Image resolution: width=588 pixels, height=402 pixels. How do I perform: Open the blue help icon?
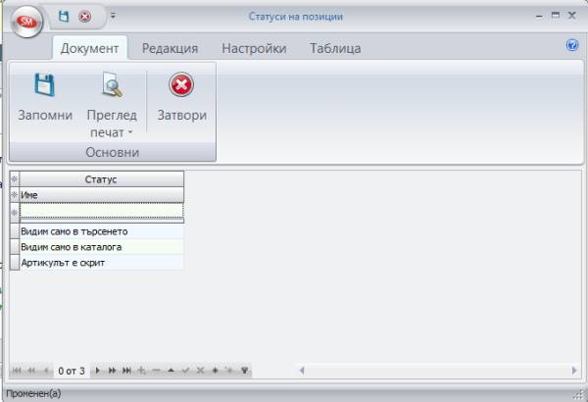[572, 45]
